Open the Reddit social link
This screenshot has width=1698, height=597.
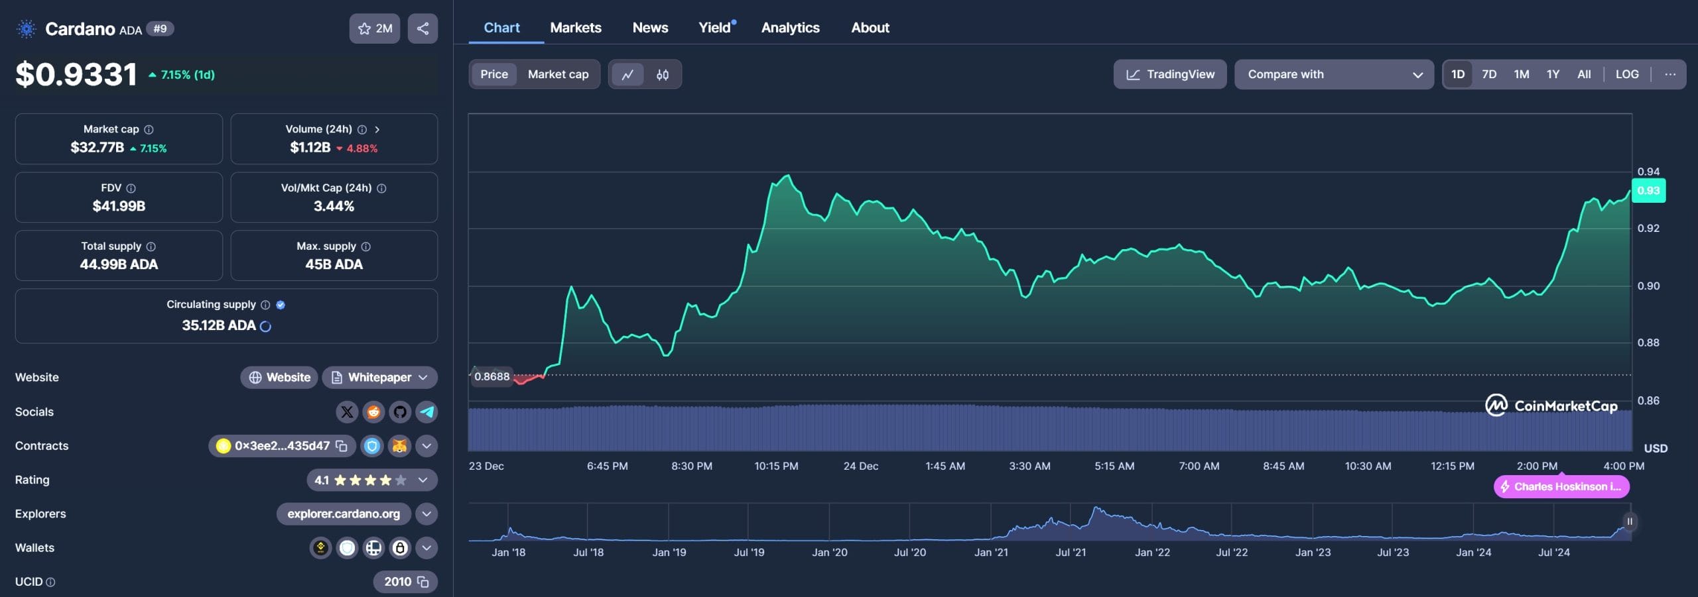(x=373, y=412)
